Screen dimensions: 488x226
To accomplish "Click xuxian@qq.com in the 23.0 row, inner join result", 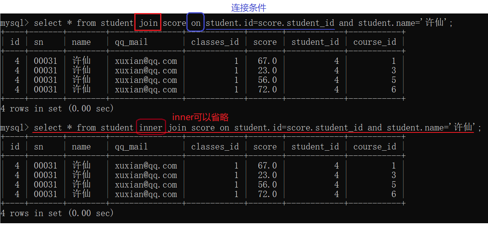I will click(146, 175).
